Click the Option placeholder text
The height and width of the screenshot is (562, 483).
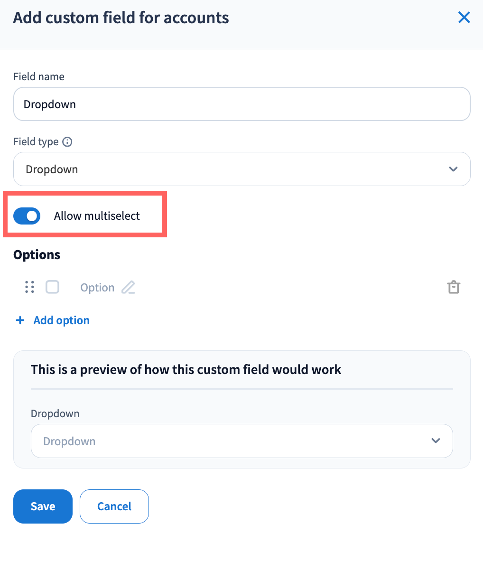coord(97,288)
